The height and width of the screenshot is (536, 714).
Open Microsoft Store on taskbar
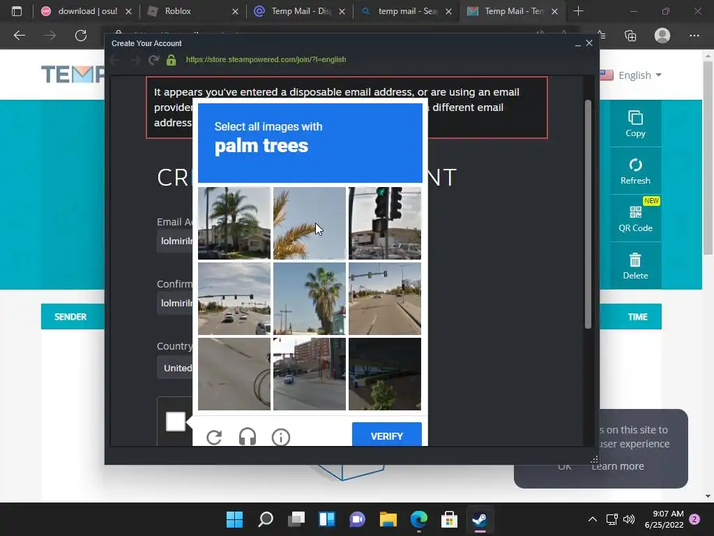(449, 519)
